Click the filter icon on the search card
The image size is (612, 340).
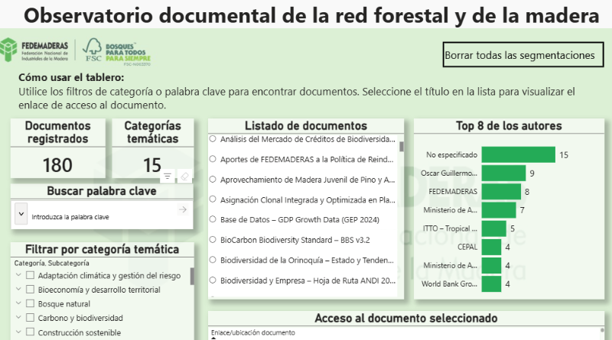(168, 176)
